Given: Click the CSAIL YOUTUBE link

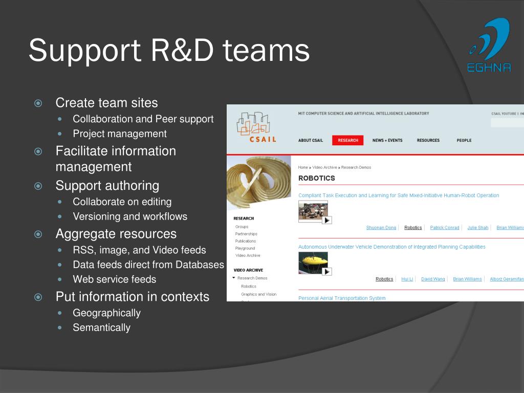Looking at the screenshot, I should click(504, 114).
